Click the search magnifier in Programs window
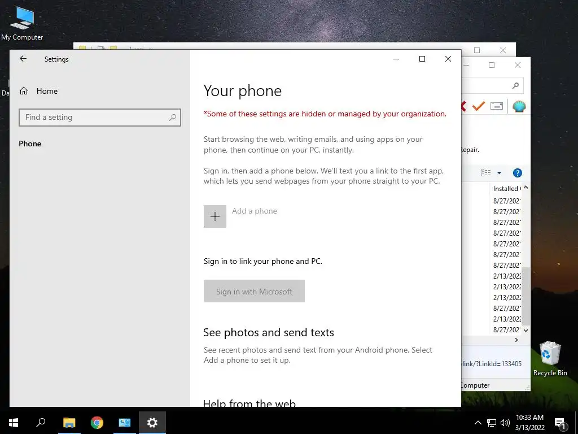 click(x=515, y=86)
